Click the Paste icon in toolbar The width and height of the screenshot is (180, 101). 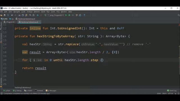(26, 15)
